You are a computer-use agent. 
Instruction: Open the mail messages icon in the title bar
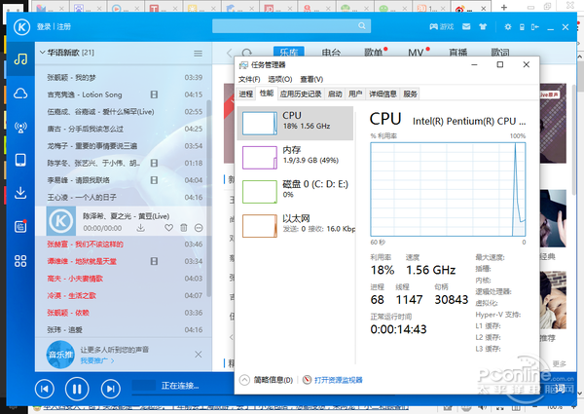466,27
